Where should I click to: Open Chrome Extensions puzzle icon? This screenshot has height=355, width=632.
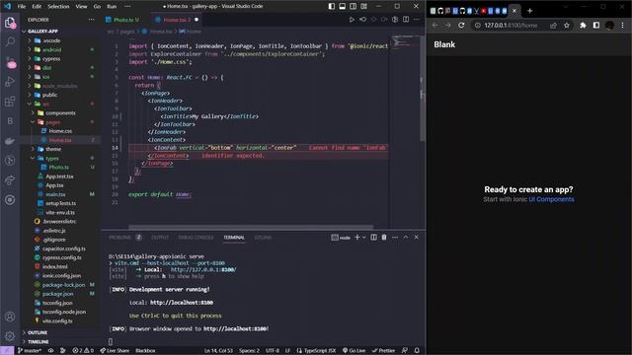(583, 25)
